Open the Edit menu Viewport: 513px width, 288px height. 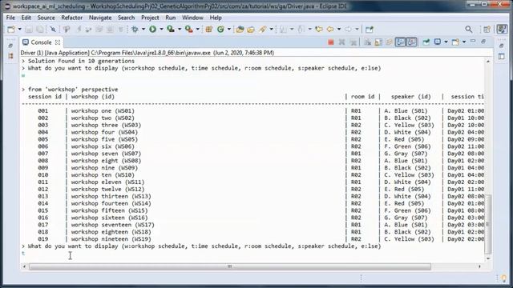pyautogui.click(x=26, y=18)
